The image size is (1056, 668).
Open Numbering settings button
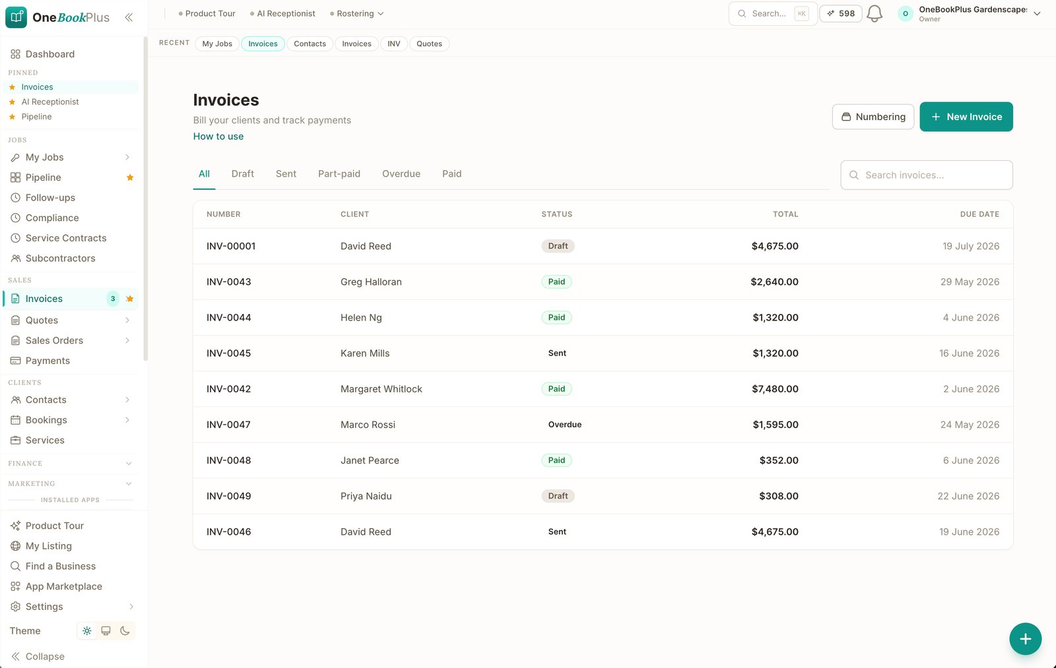(873, 117)
